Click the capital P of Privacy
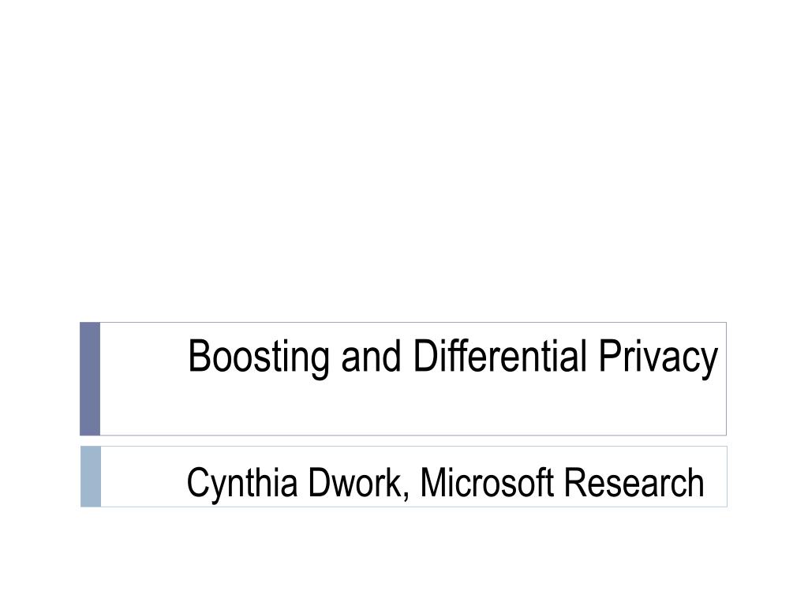 (x=608, y=356)
